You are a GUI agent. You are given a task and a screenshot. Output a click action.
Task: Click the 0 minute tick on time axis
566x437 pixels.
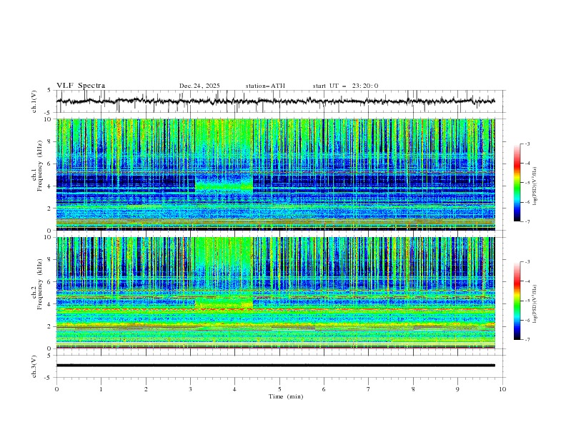[x=56, y=389]
